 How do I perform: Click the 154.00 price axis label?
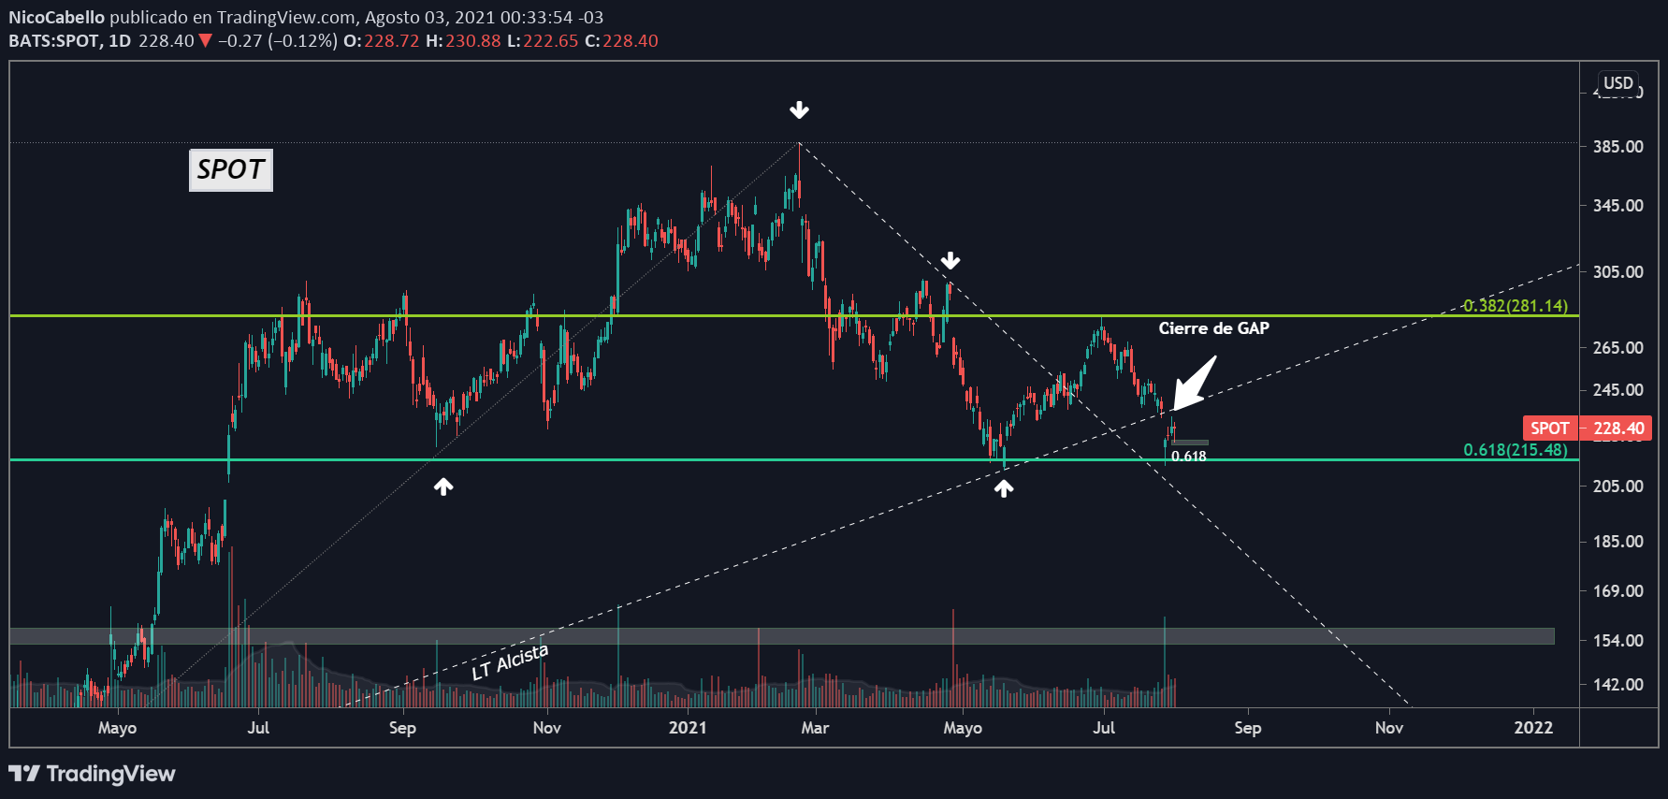point(1618,641)
